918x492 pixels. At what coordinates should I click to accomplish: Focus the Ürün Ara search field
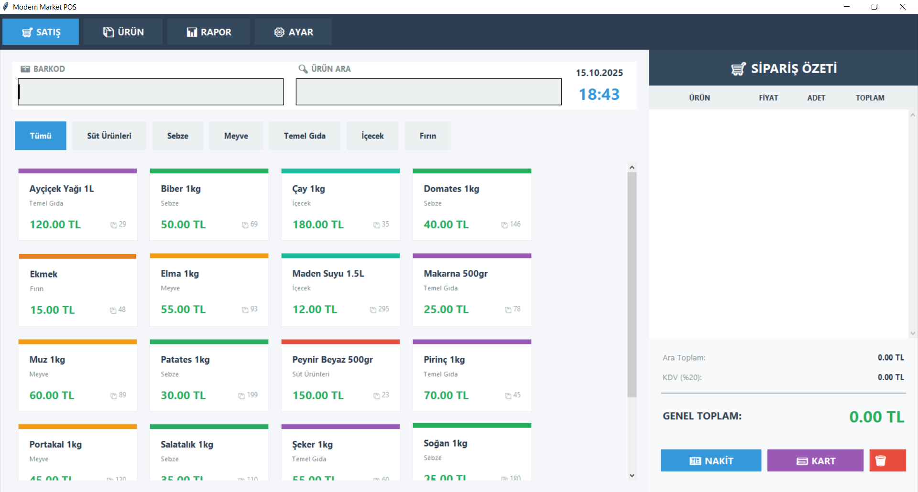pos(428,92)
